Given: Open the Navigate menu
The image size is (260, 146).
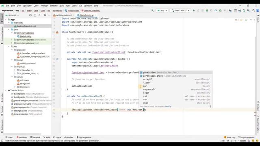Looking at the screenshot, I should (x=27, y=6).
